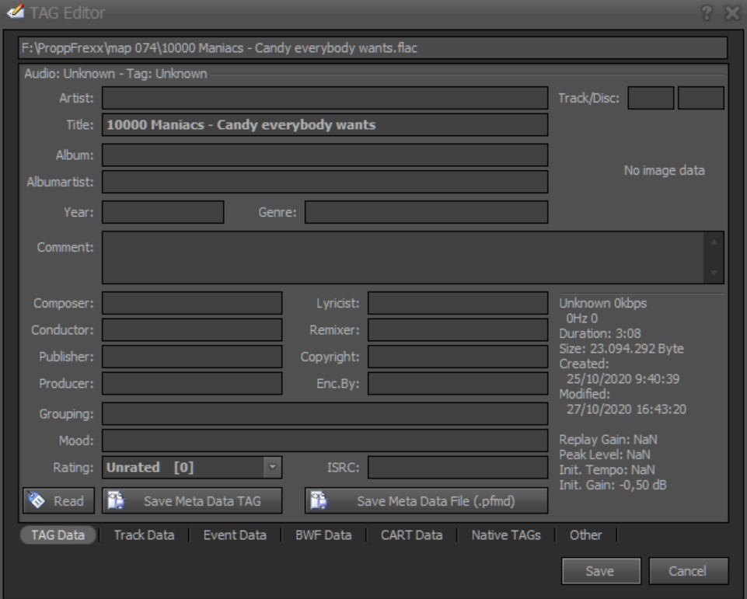
Task: Click the 'Size: 23.094.292 Byte' text
Action: tap(621, 349)
